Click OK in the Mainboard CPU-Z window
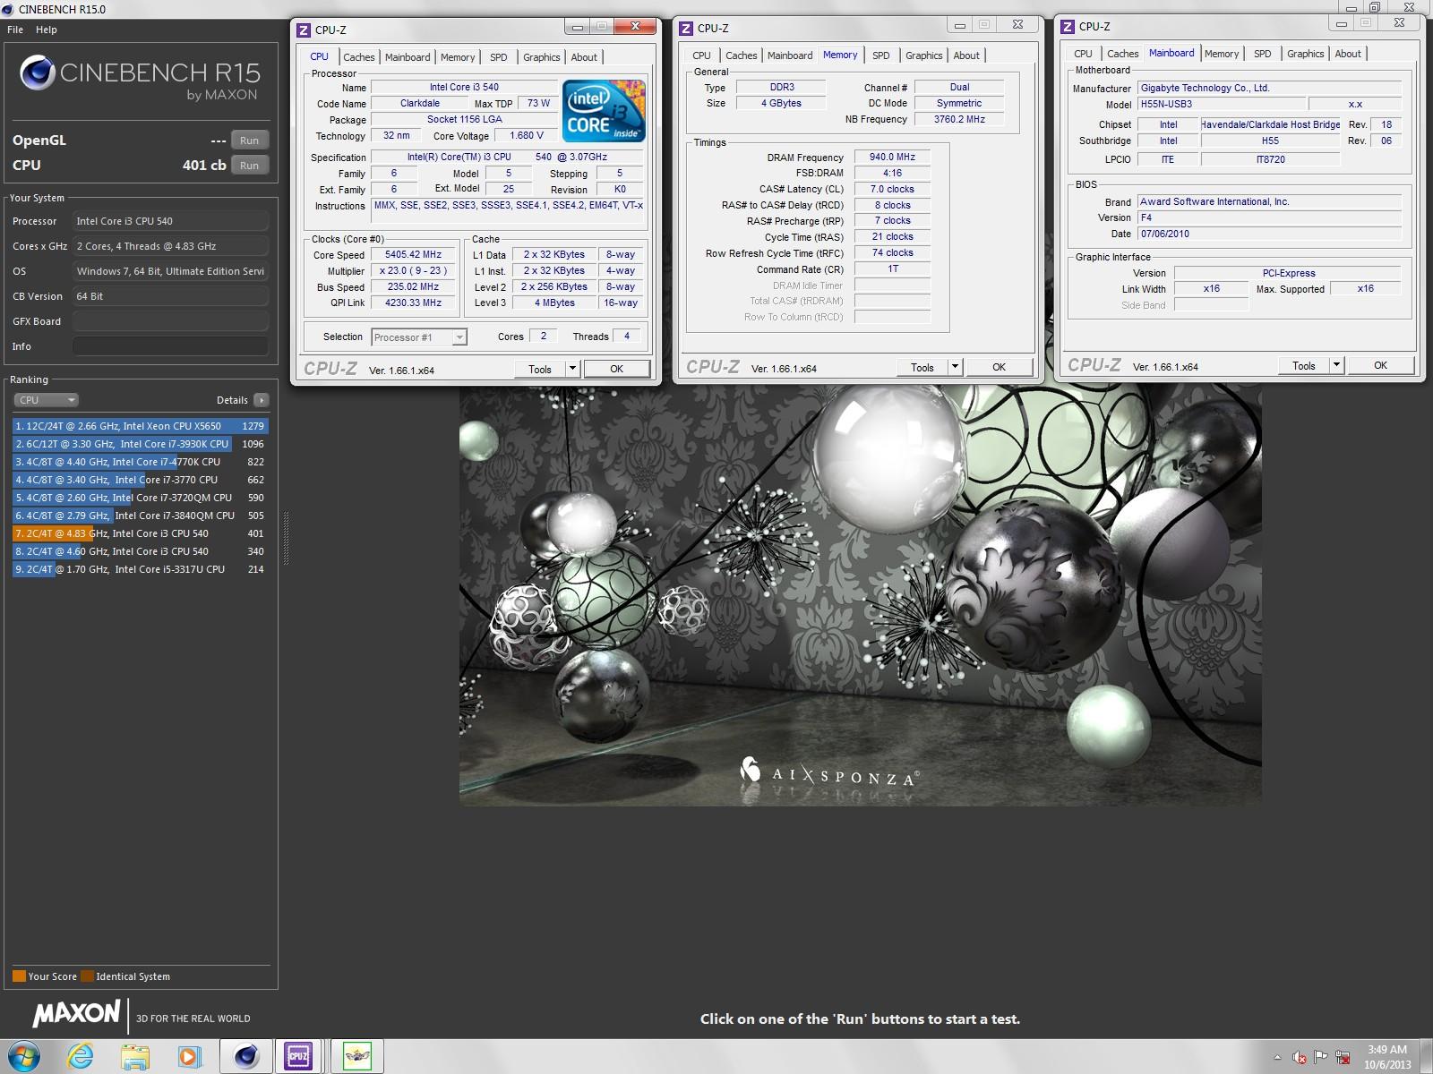The height and width of the screenshot is (1074, 1433). pos(1380,365)
